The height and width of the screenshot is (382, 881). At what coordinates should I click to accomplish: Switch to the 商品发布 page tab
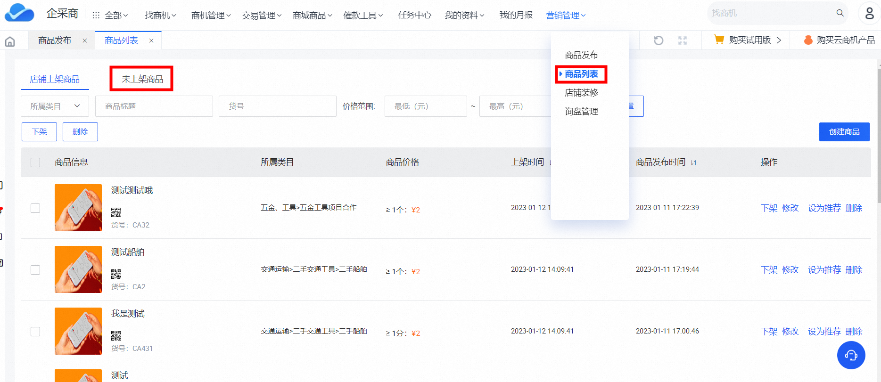tap(55, 41)
